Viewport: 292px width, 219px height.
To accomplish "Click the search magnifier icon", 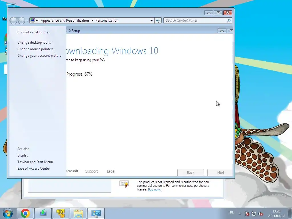I will (229, 21).
